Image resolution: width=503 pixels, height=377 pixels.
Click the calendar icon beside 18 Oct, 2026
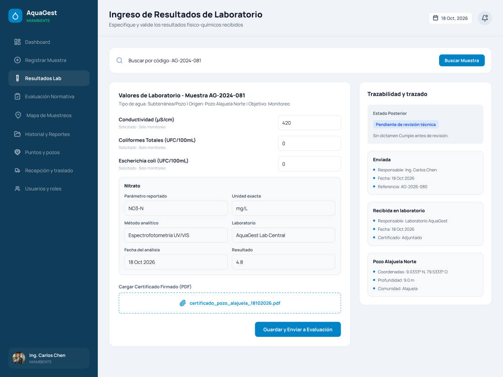(x=435, y=18)
